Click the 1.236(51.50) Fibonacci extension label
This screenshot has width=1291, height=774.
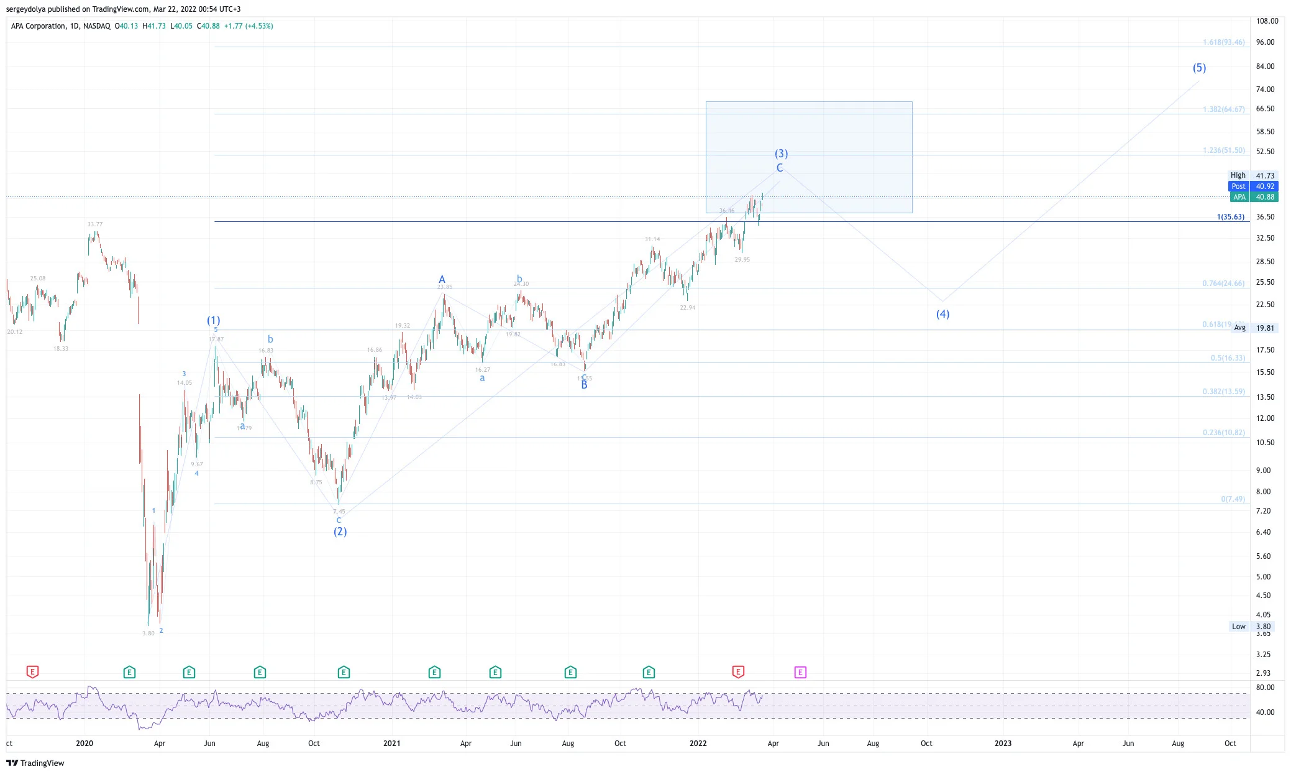pos(1223,150)
